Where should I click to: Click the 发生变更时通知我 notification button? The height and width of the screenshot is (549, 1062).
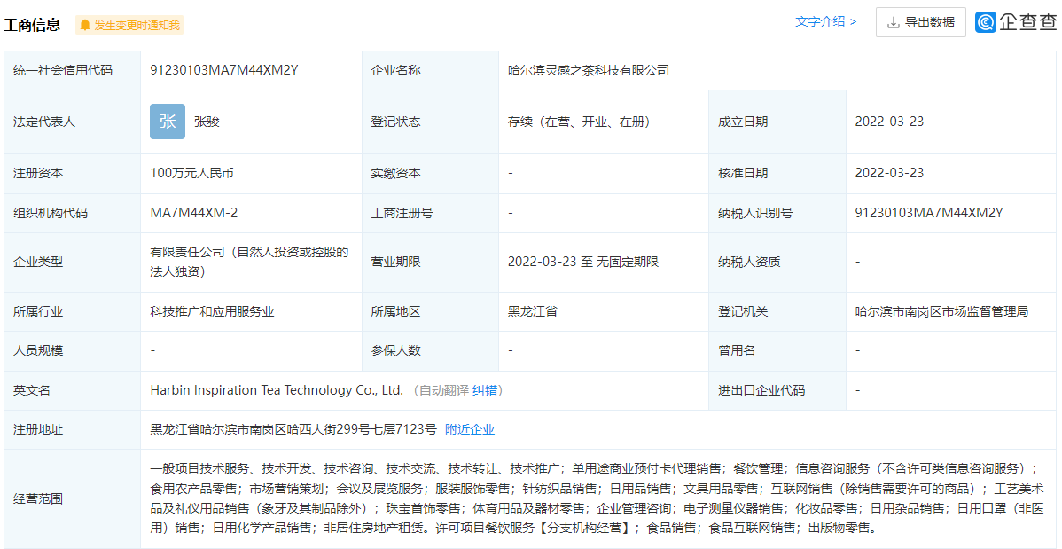tap(129, 26)
